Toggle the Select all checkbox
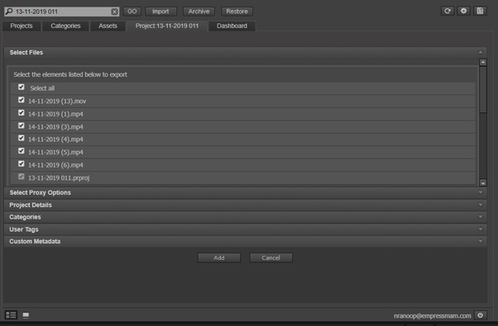This screenshot has width=498, height=326. (x=22, y=87)
